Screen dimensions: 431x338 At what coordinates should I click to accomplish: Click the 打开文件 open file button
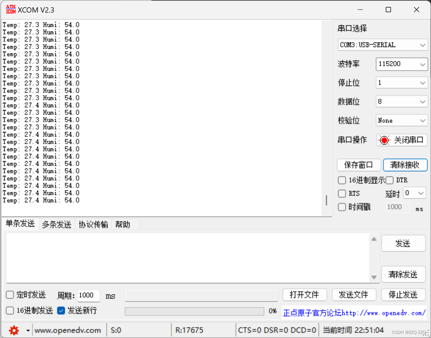click(x=305, y=295)
